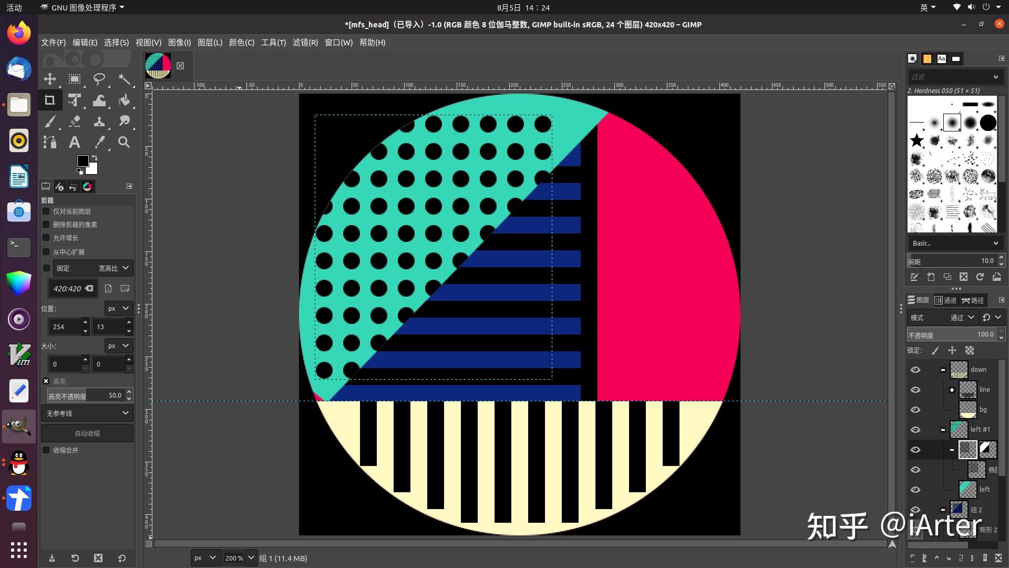Select the Move tool
This screenshot has height=568, width=1009.
click(x=50, y=79)
